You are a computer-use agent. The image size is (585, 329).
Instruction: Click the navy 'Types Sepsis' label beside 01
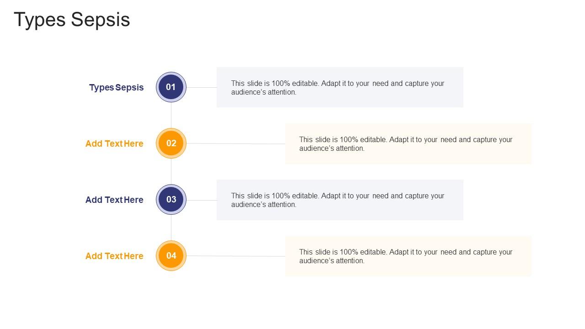coord(117,87)
